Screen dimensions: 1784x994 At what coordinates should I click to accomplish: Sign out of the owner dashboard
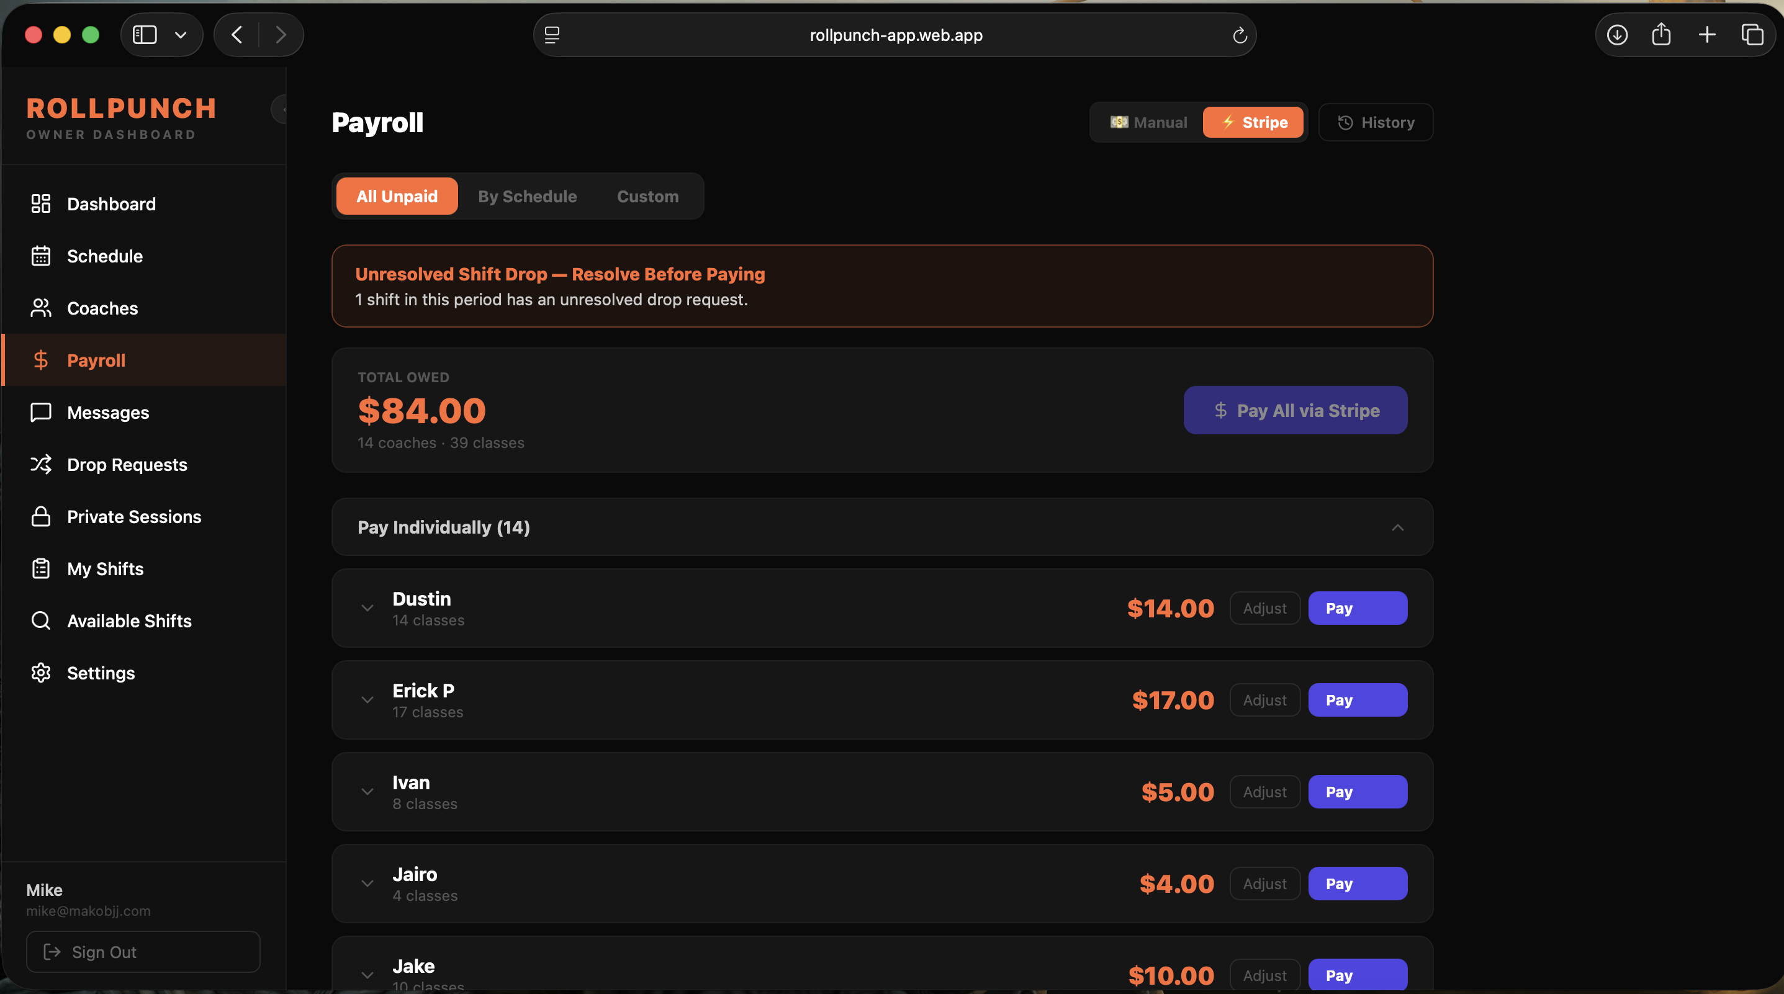(x=143, y=952)
